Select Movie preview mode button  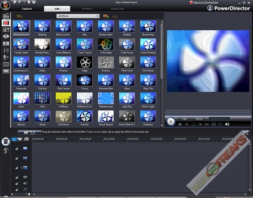[x=199, y=119]
